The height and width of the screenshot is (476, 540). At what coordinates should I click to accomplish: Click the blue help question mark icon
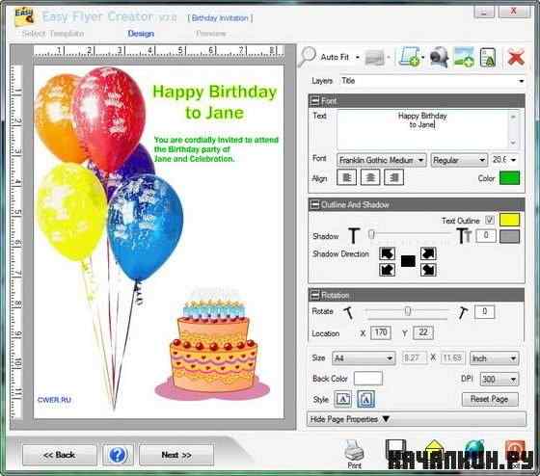coord(118,455)
